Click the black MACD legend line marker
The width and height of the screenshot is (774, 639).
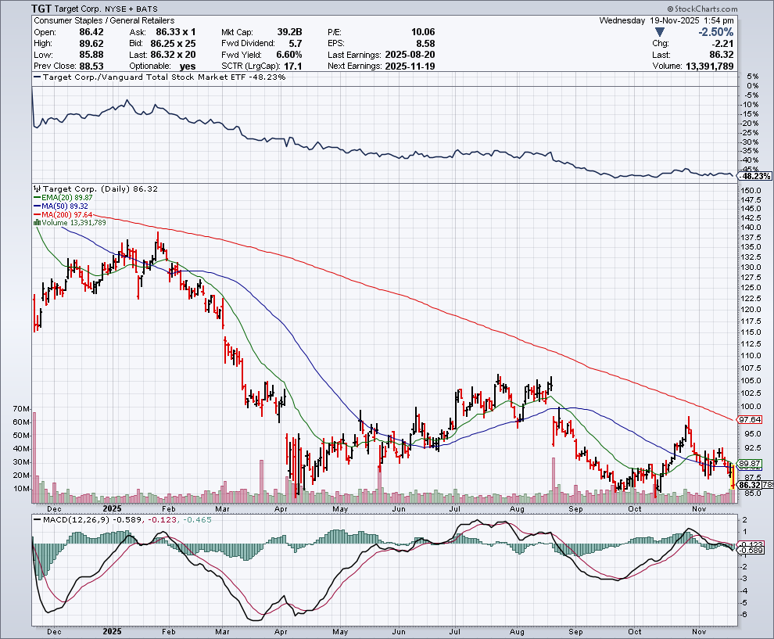point(37,519)
